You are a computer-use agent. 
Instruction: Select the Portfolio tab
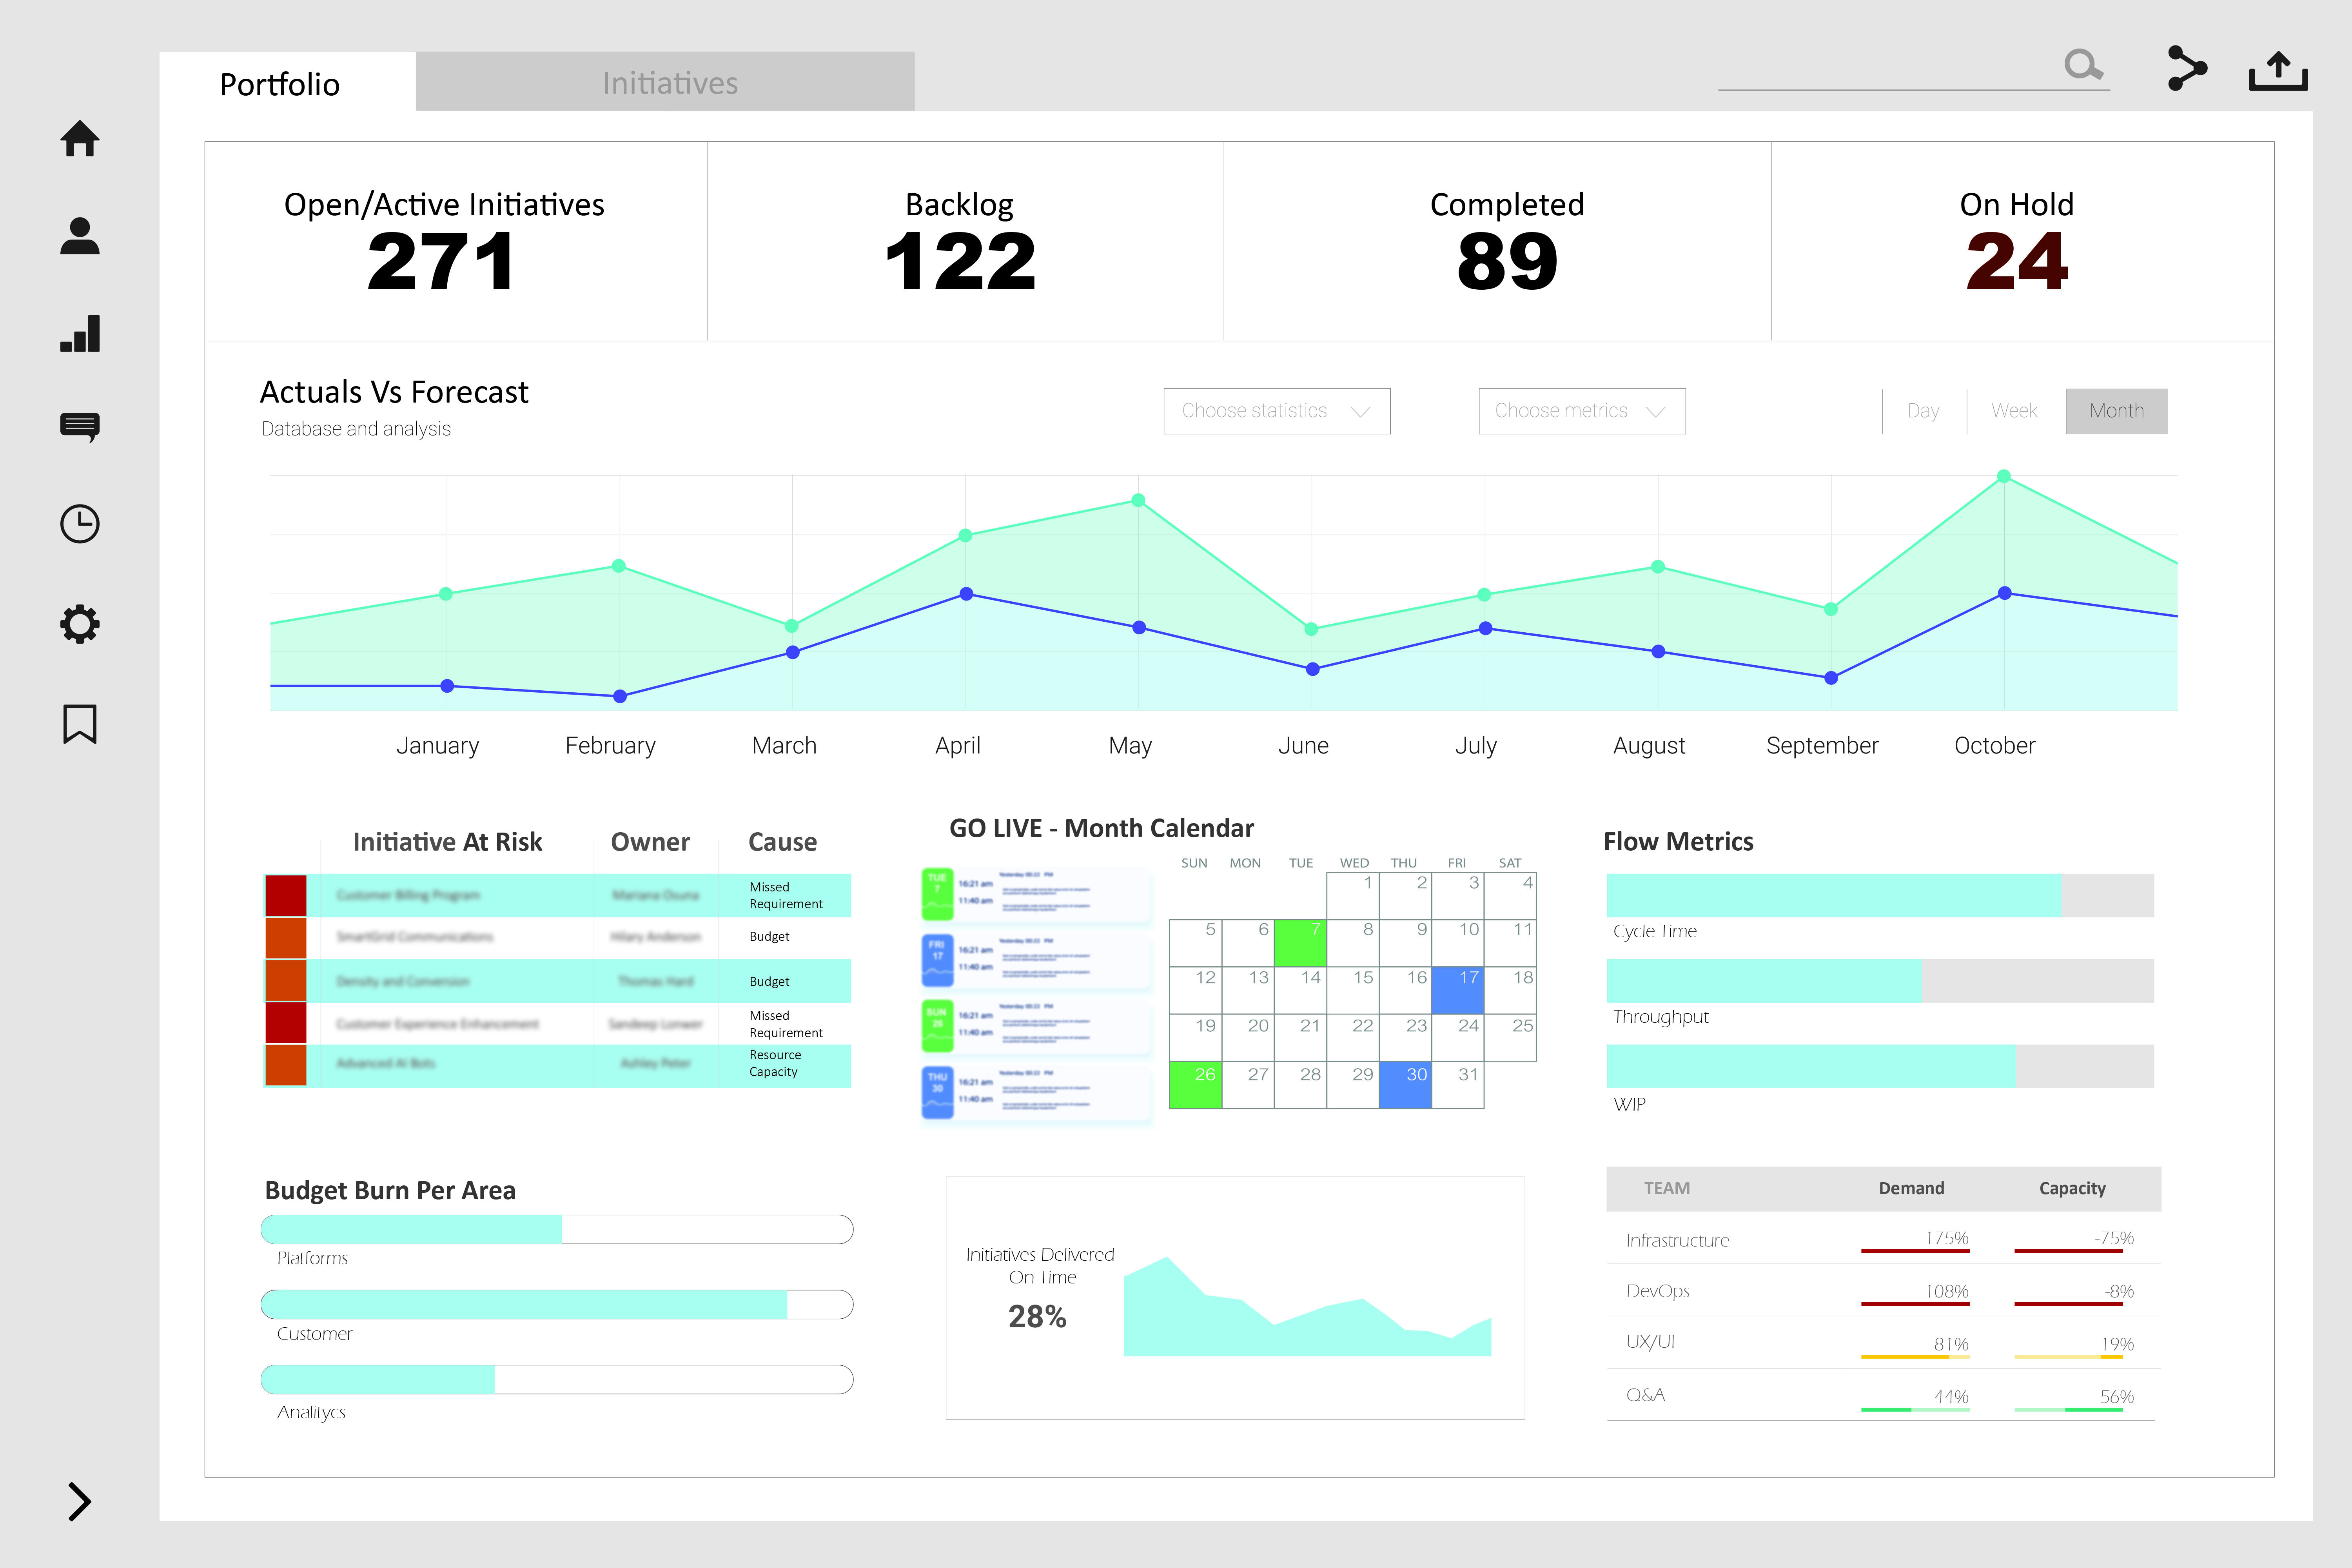pyautogui.click(x=280, y=84)
